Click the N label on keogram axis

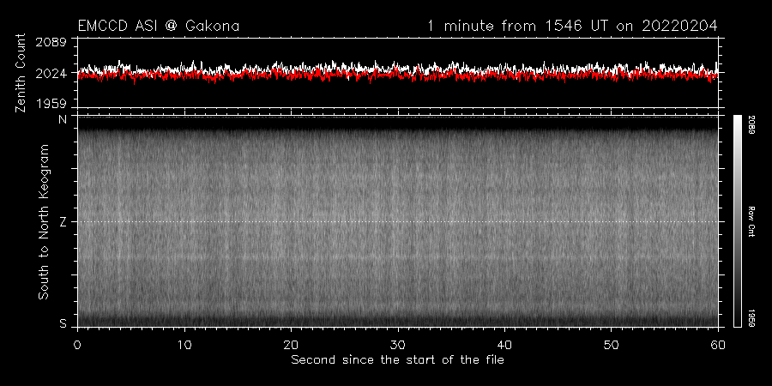click(x=63, y=119)
